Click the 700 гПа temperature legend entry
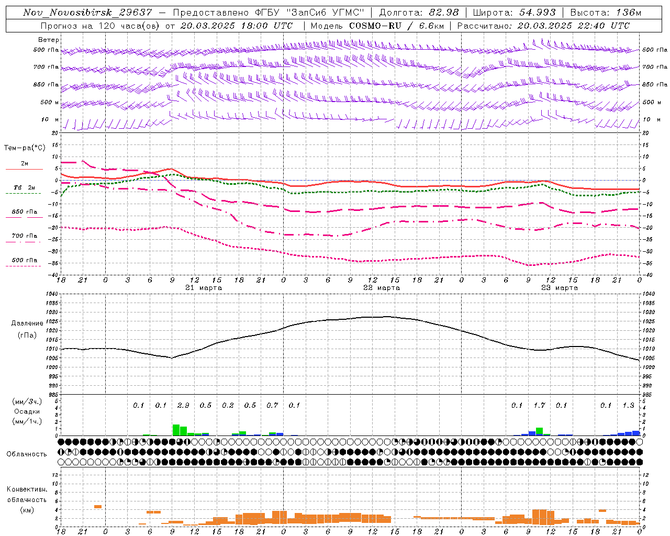The image size is (670, 536). click(x=25, y=236)
